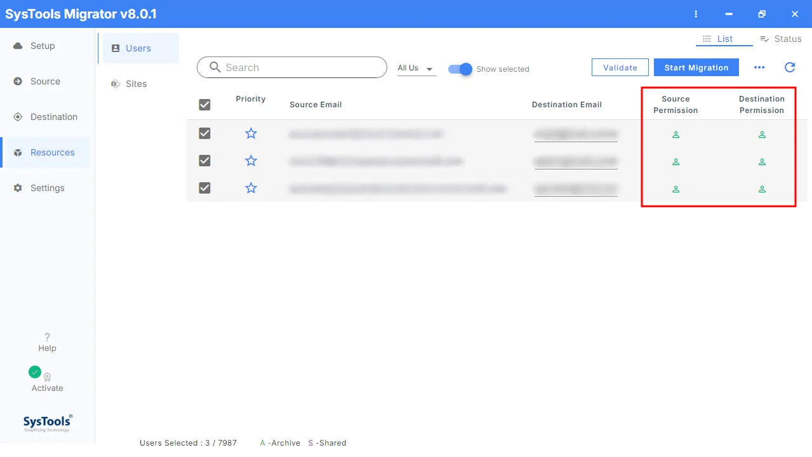Edit first row's Destination Email field
812x457 pixels.
click(x=576, y=135)
